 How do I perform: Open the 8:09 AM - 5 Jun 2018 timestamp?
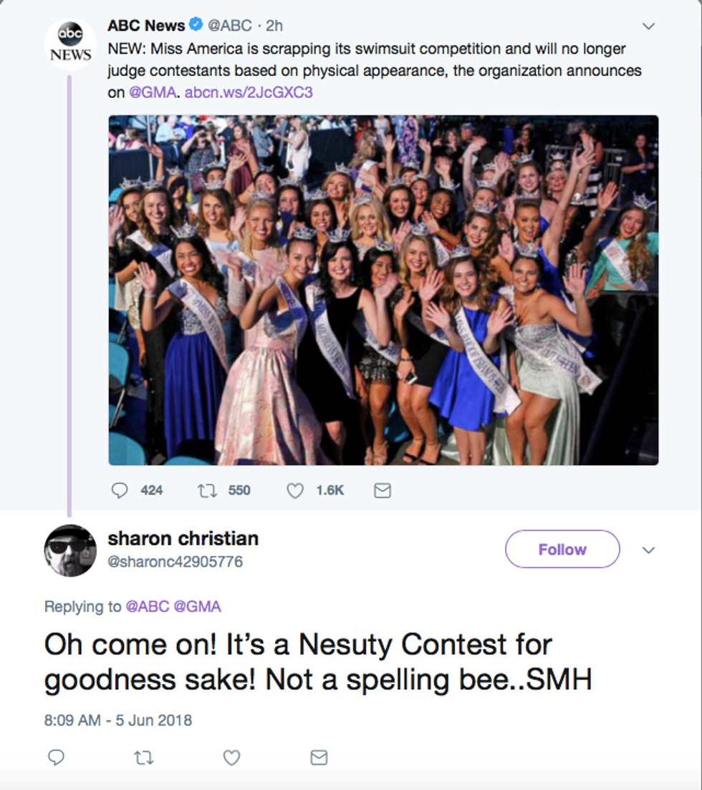[118, 720]
